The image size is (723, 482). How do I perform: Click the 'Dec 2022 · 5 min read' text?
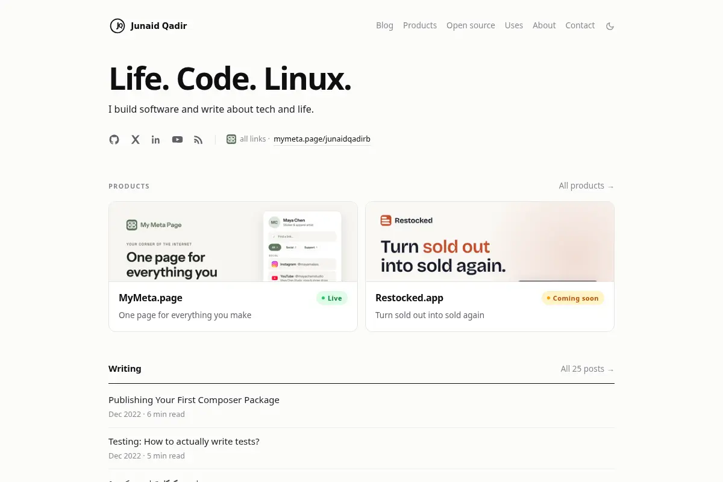coord(146,456)
